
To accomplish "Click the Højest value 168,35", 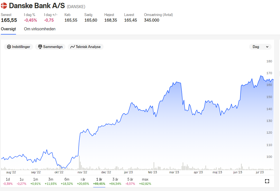I will click(111, 20).
